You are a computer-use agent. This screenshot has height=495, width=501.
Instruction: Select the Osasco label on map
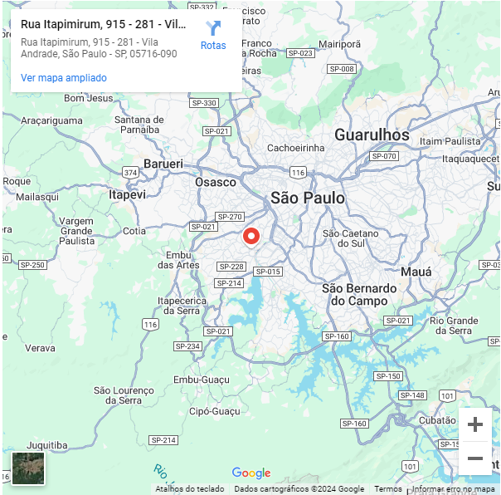click(216, 182)
